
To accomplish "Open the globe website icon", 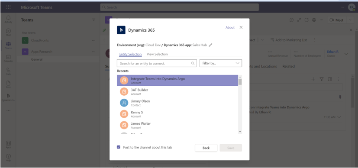I will 314,20.
